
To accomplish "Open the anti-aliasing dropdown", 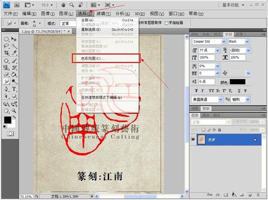I will point(248,99).
